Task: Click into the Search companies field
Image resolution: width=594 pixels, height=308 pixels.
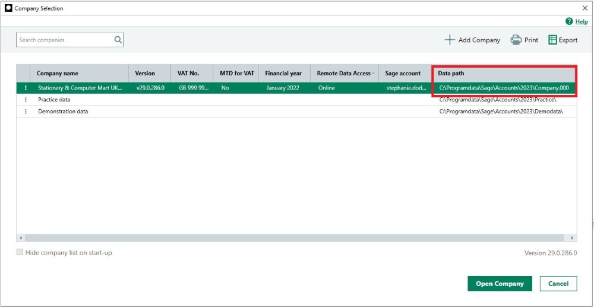Action: 64,40
